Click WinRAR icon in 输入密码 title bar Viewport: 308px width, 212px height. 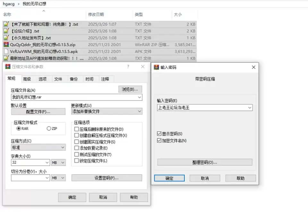click(156, 67)
